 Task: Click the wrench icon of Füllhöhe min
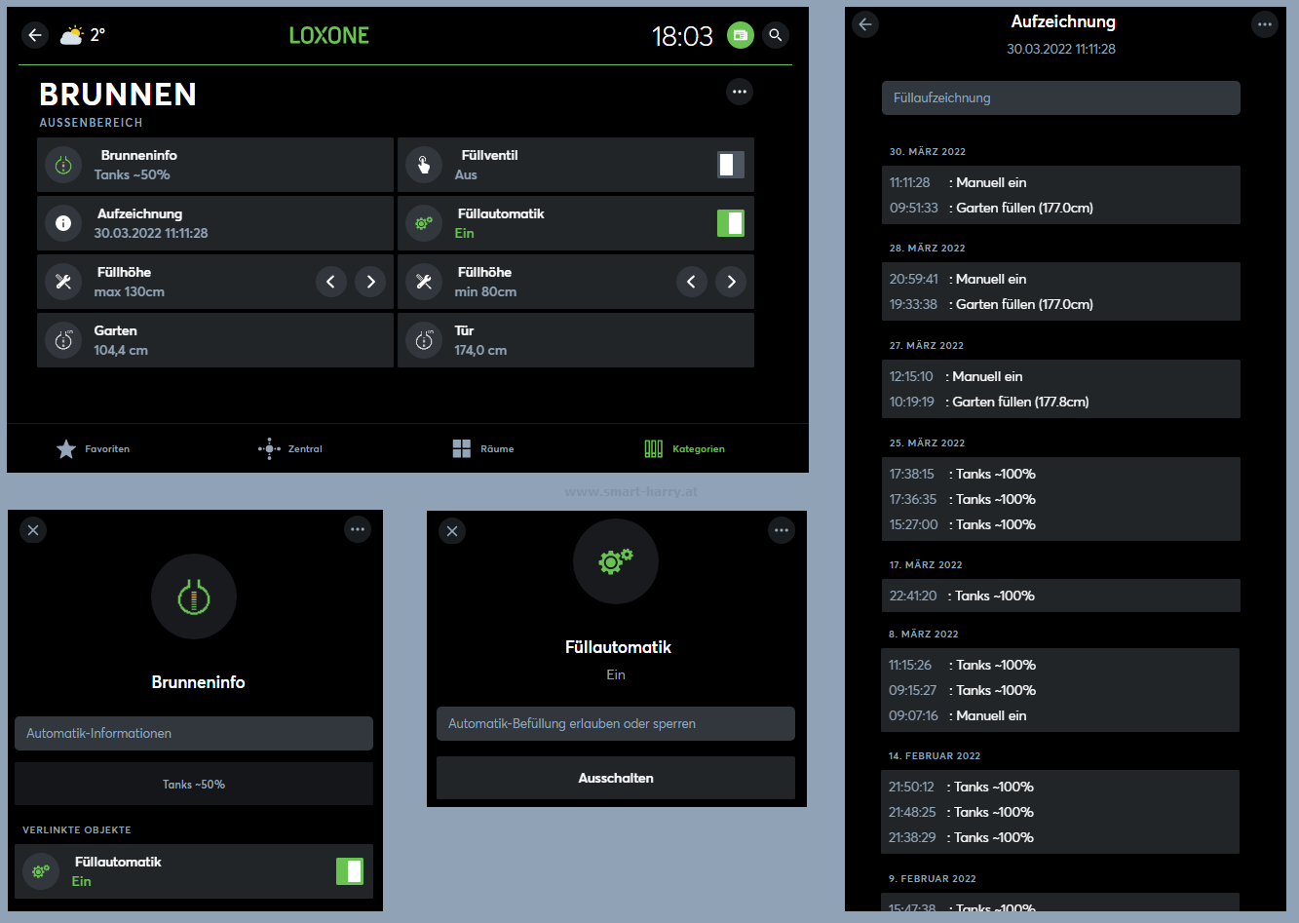tap(424, 282)
